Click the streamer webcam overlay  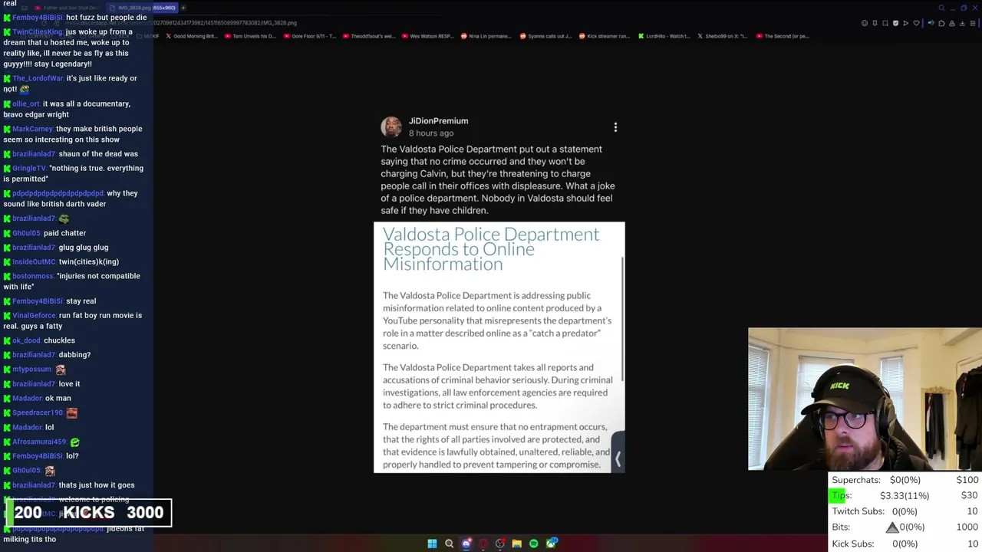click(x=865, y=399)
